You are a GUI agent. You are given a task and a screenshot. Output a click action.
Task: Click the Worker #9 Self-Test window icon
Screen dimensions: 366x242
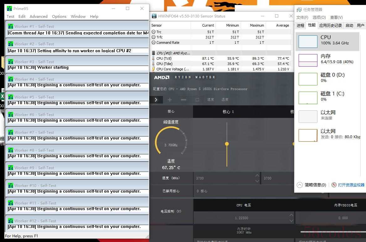coord(11,168)
